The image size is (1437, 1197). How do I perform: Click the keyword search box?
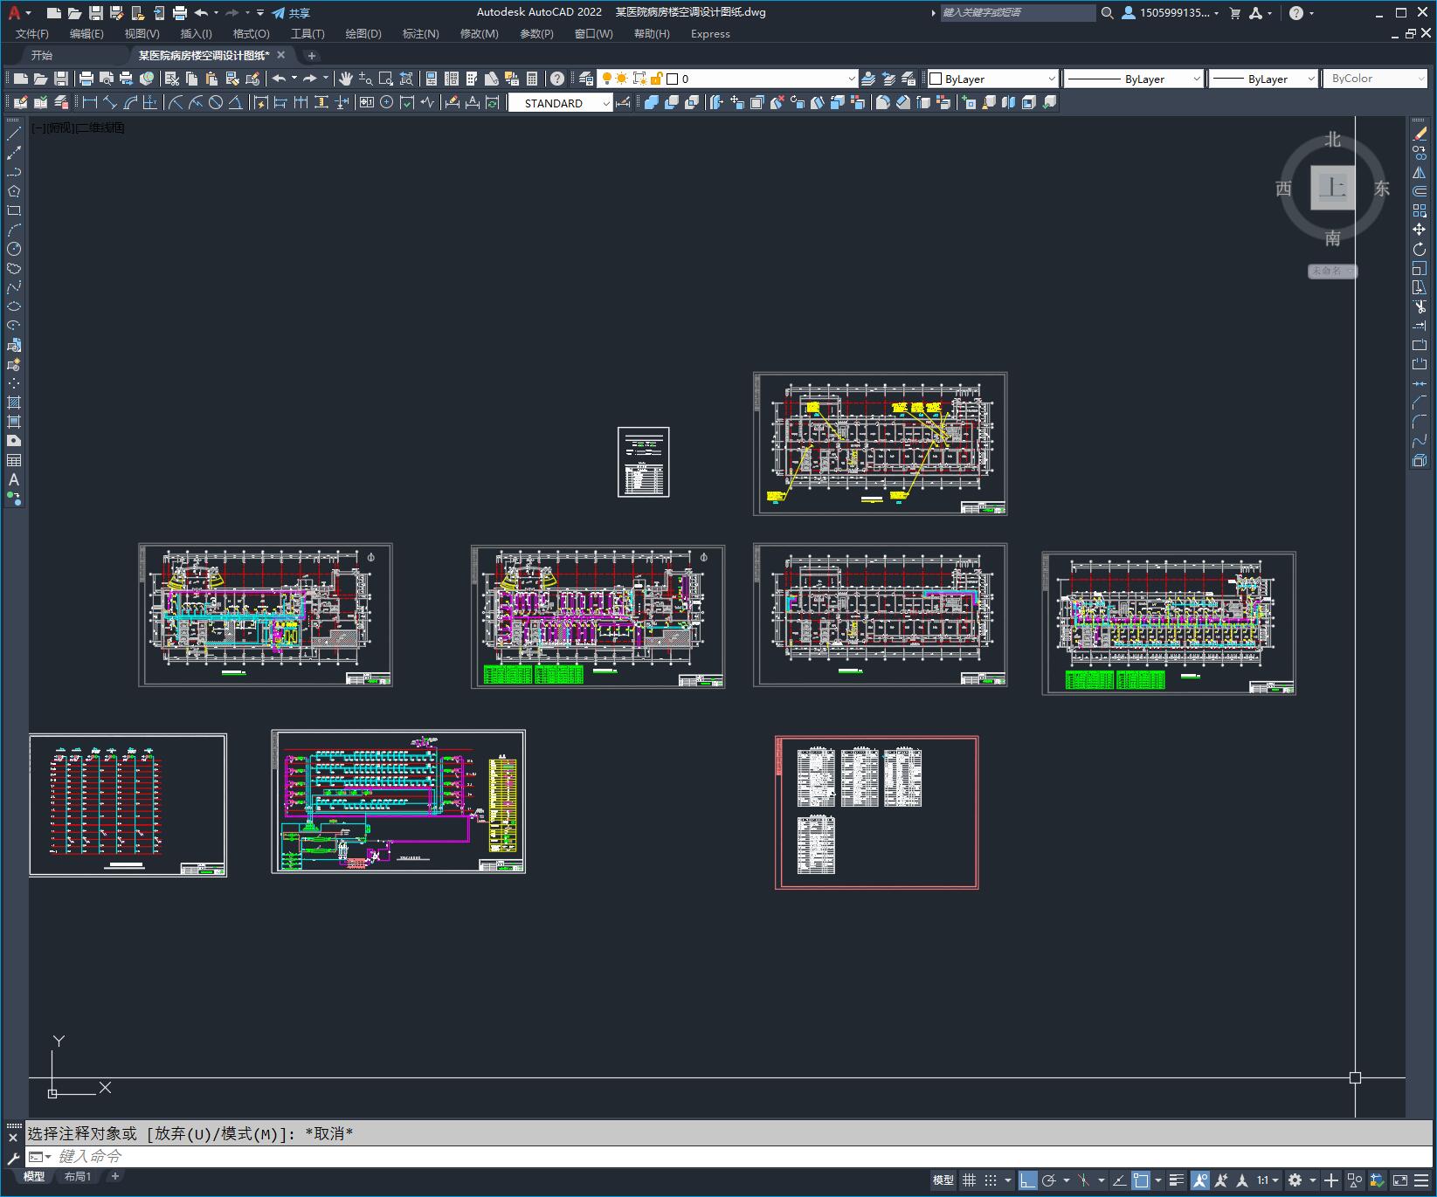tap(1017, 13)
